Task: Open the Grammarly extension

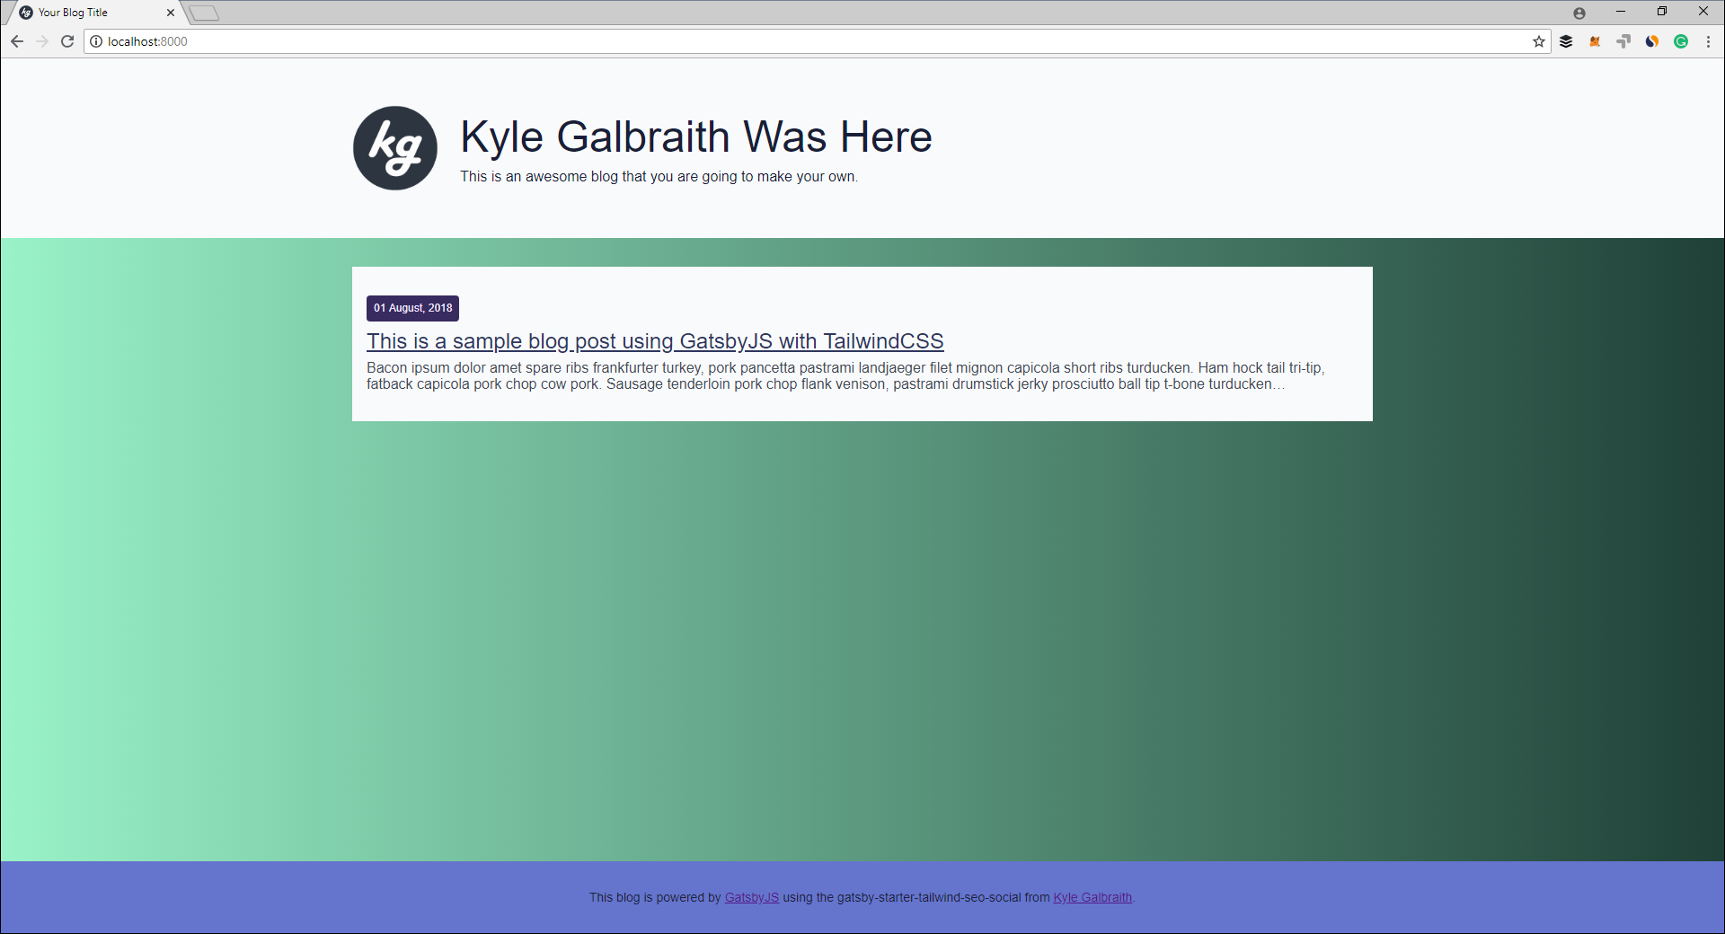Action: point(1681,41)
